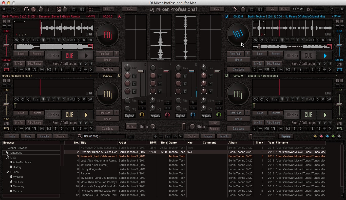Open the iTunes Genius playlist
Viewport: 346px width, 200px height.
[x=17, y=191]
